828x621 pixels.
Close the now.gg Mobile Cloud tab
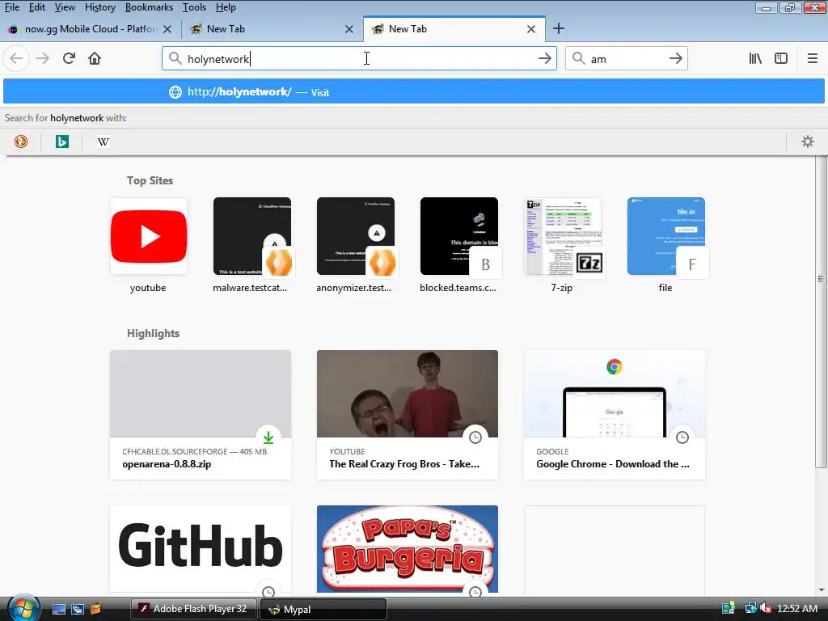pyautogui.click(x=167, y=29)
